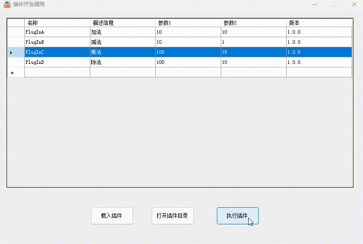Image resolution: width=363 pixels, height=244 pixels.
Task: Select the PlugInA name cell
Action: click(57, 32)
